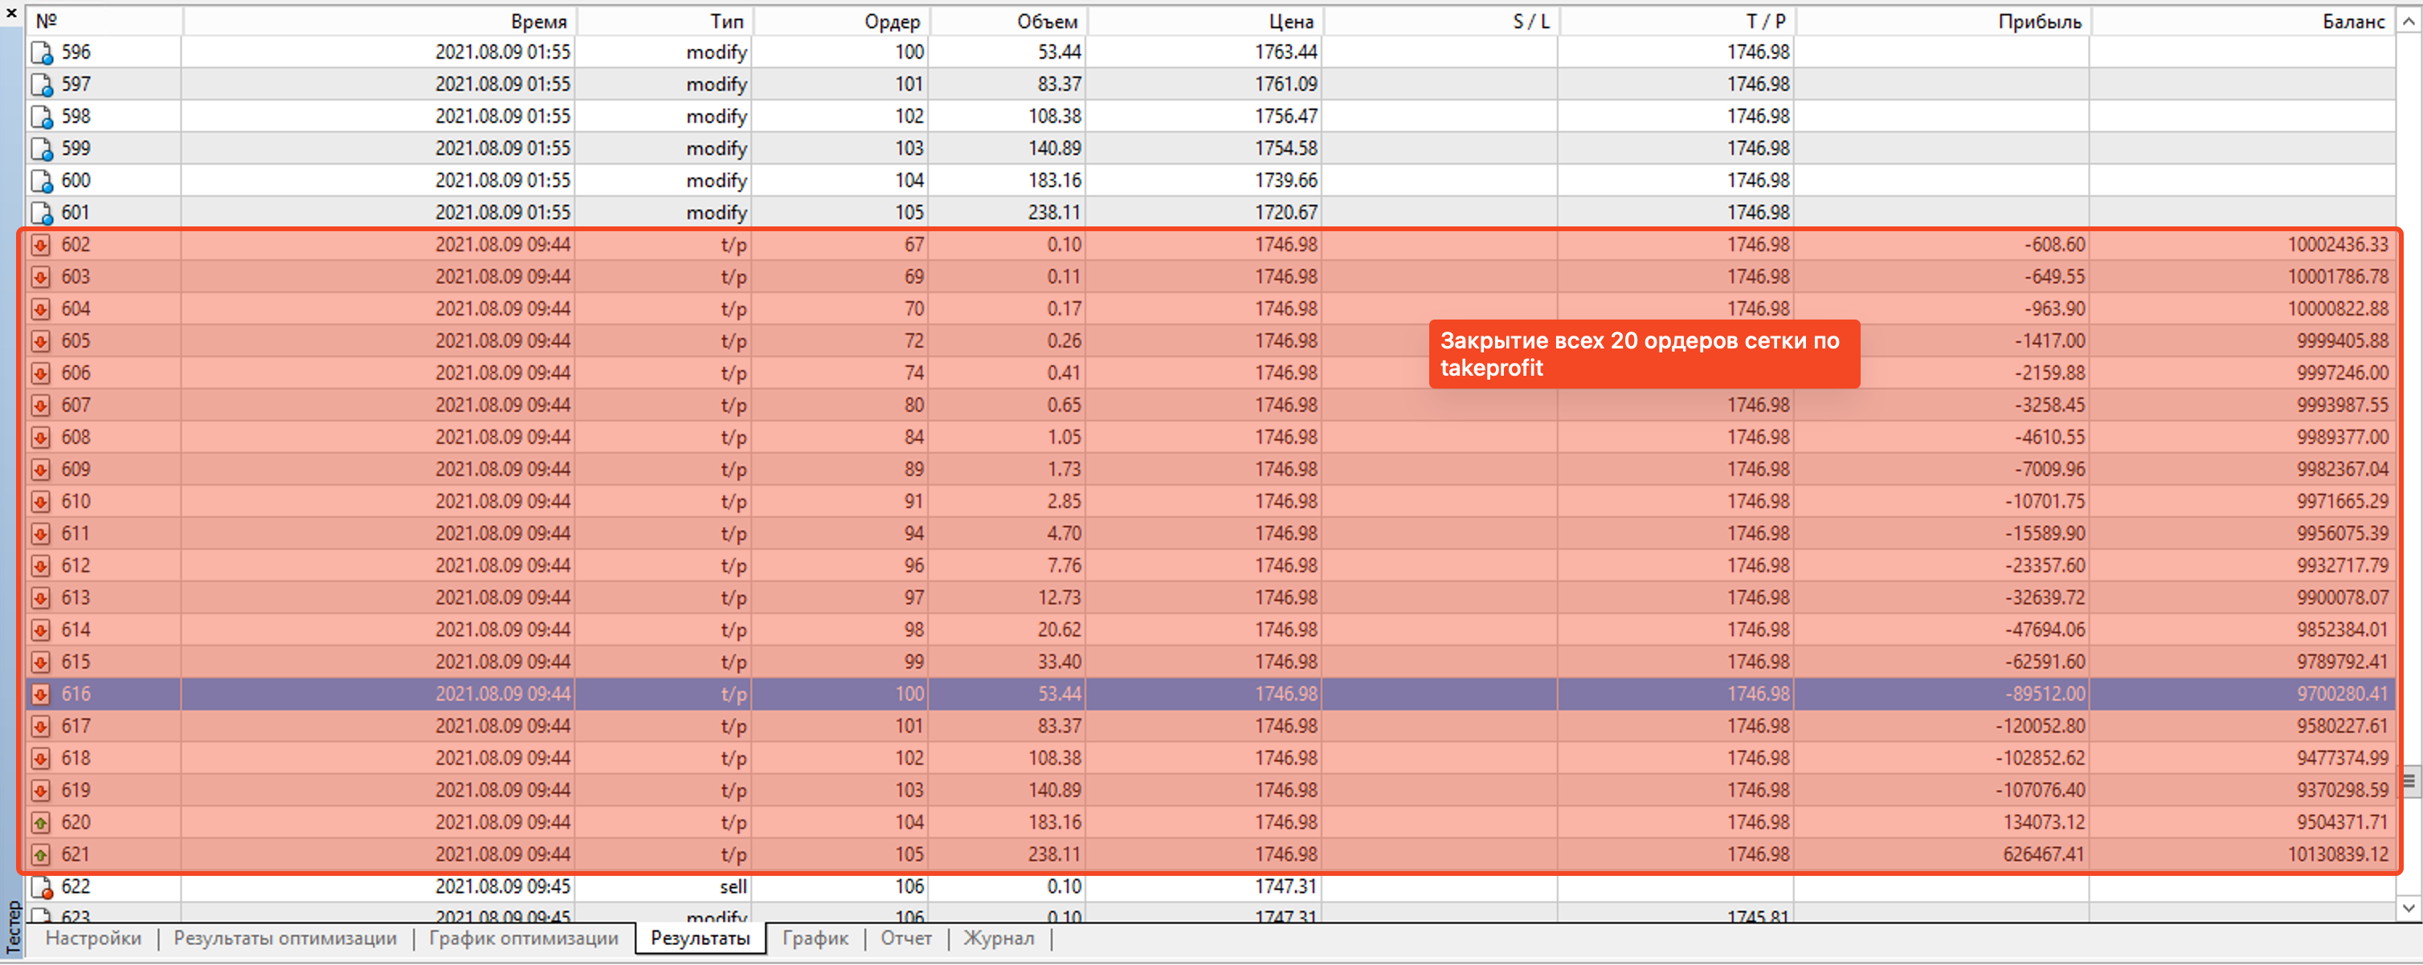
Task: Open the Отчет tab
Action: point(905,938)
